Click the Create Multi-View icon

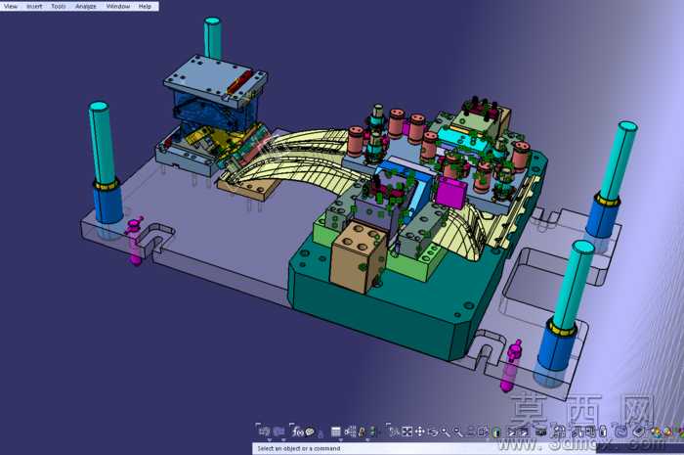tap(483, 432)
